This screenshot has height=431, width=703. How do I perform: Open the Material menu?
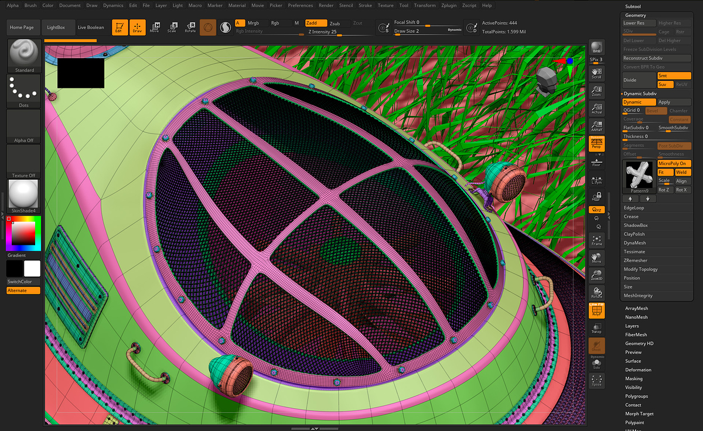(237, 5)
